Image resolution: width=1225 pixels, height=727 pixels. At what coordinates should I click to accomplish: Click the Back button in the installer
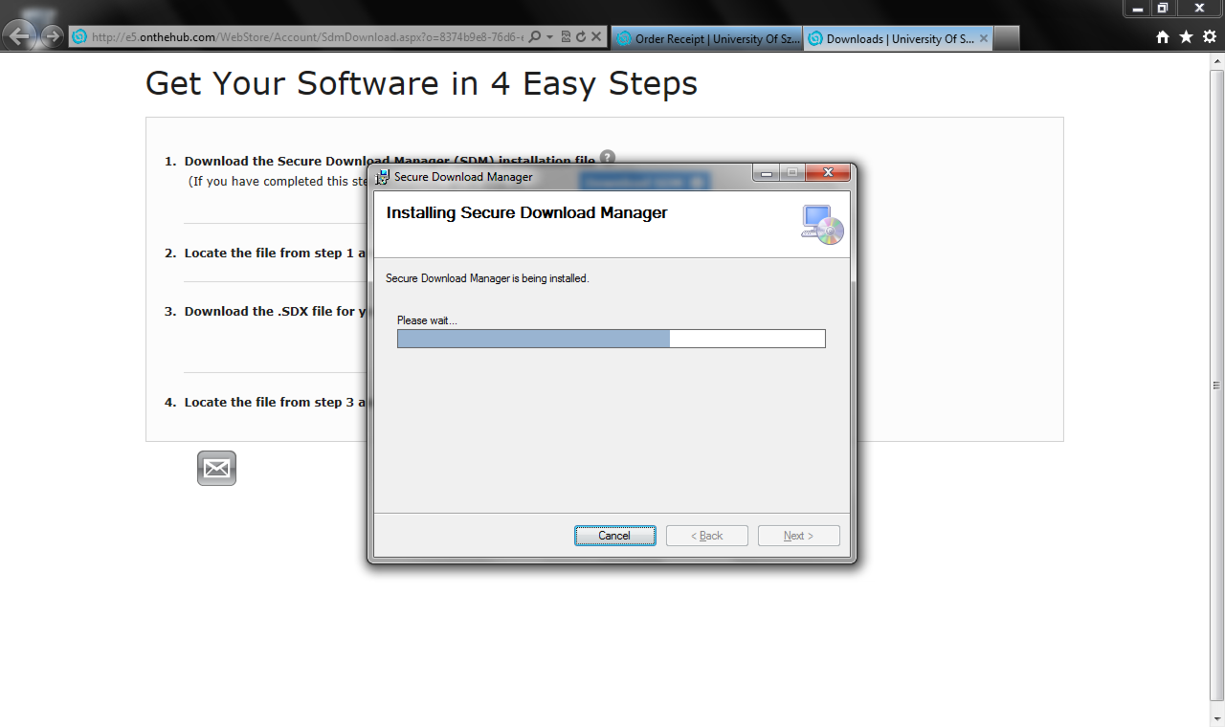tap(707, 536)
